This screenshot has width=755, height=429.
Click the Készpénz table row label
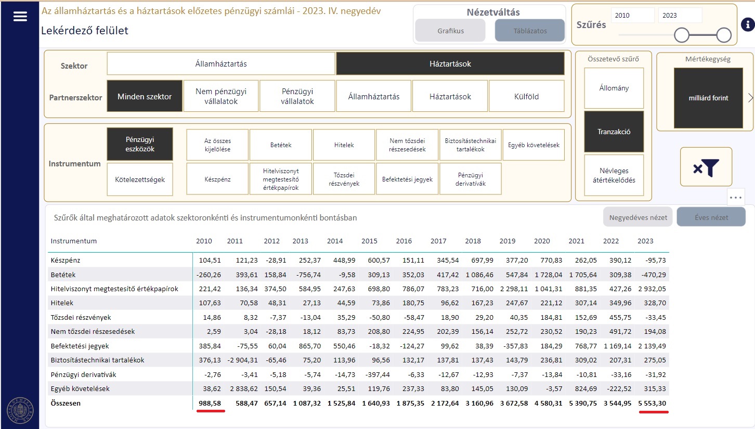point(66,260)
